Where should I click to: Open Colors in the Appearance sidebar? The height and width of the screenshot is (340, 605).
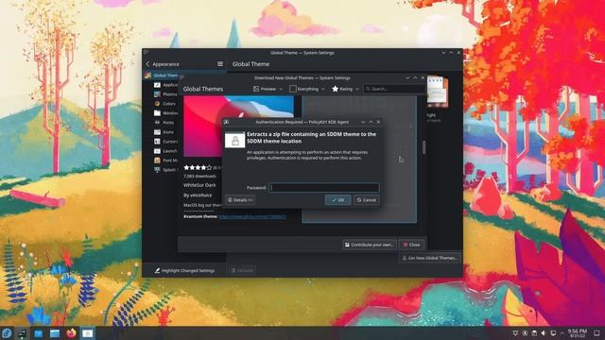(x=165, y=104)
